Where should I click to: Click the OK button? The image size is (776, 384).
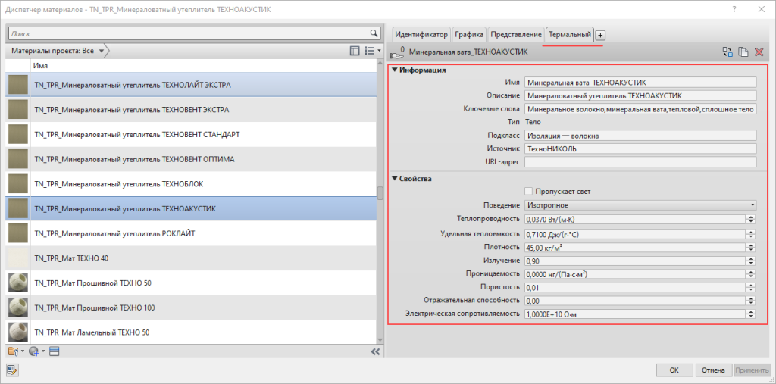click(x=674, y=370)
